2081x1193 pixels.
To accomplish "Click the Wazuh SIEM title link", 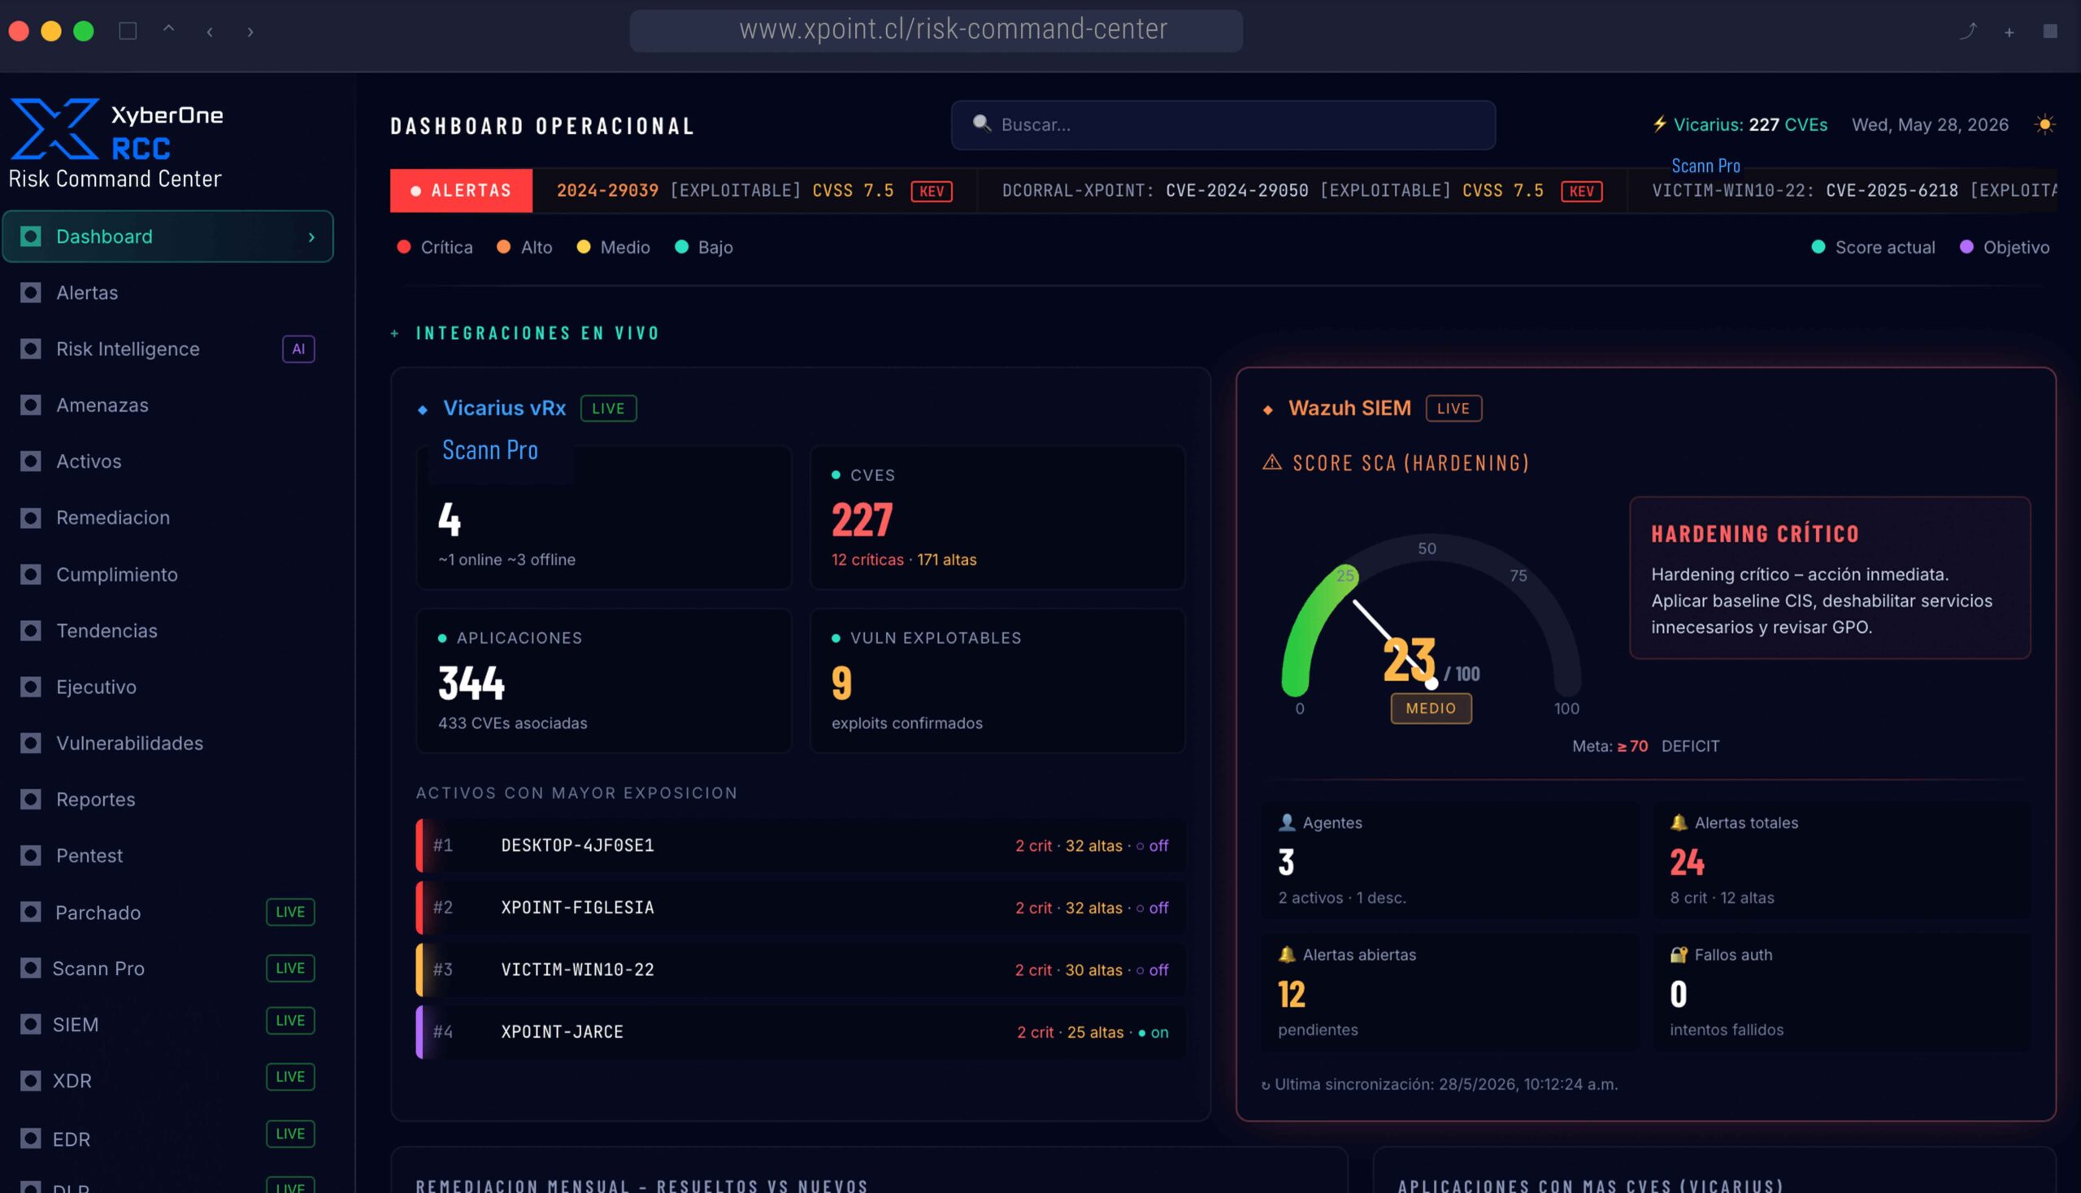I will 1349,408.
